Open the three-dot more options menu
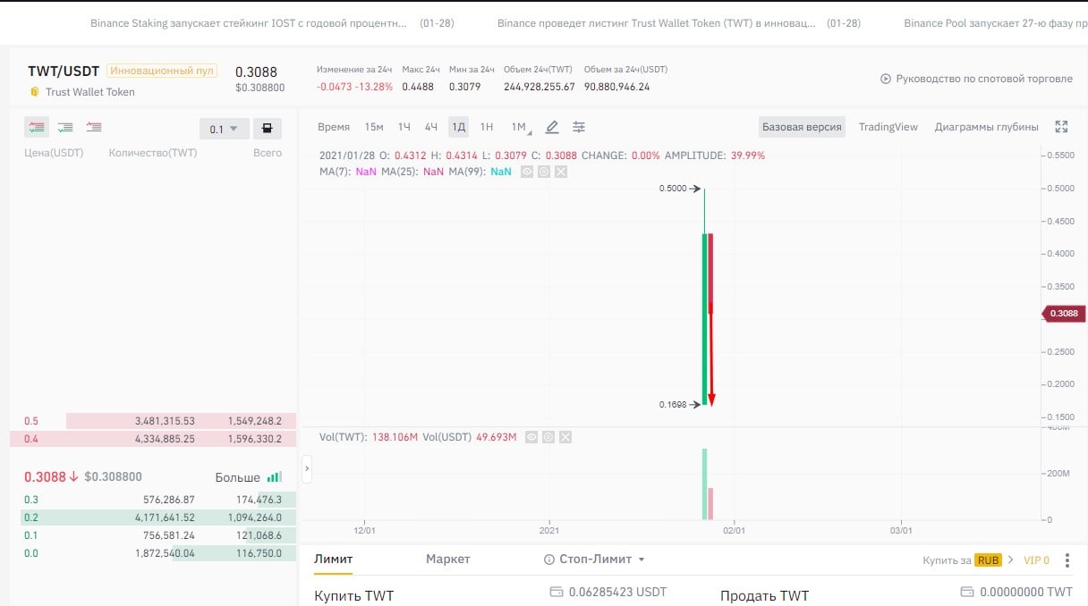 pyautogui.click(x=1067, y=560)
